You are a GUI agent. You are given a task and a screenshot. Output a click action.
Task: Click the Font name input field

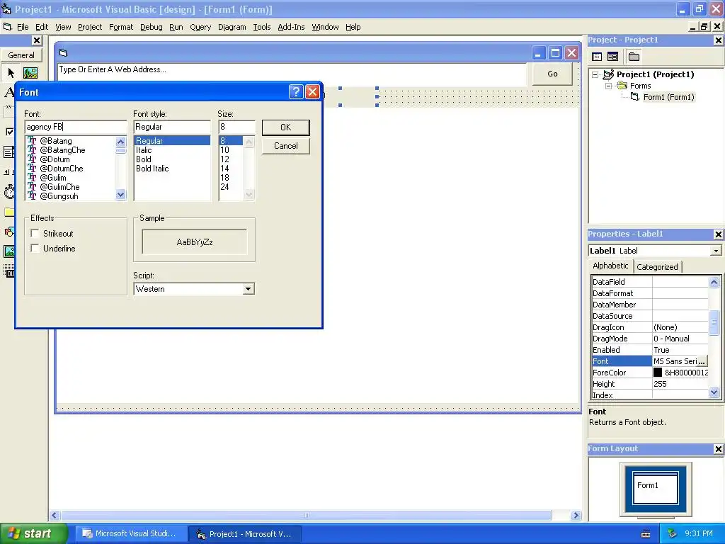click(75, 127)
